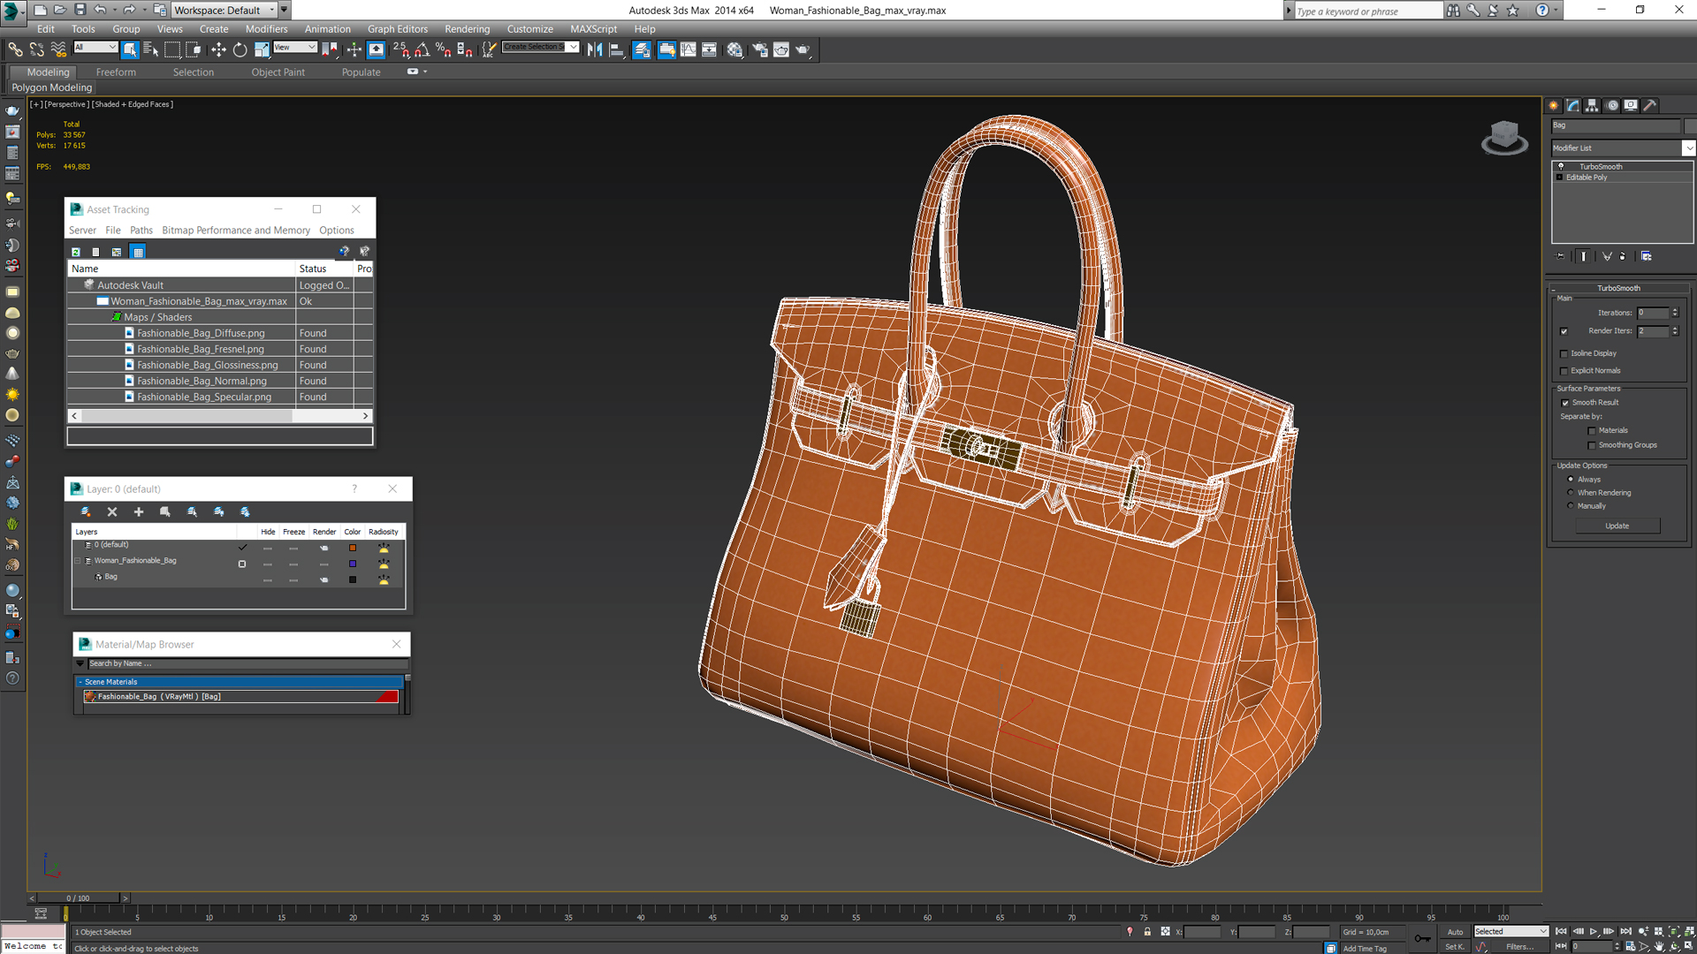Open the Hierarchy command panel tab

1592,105
